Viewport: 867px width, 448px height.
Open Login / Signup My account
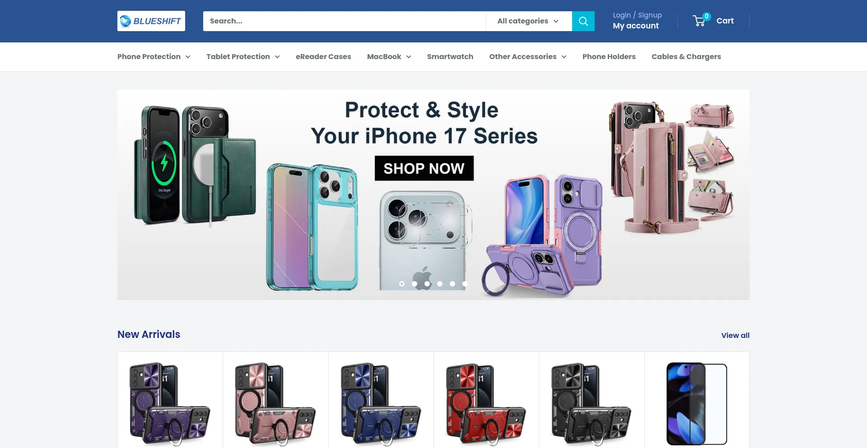click(637, 21)
